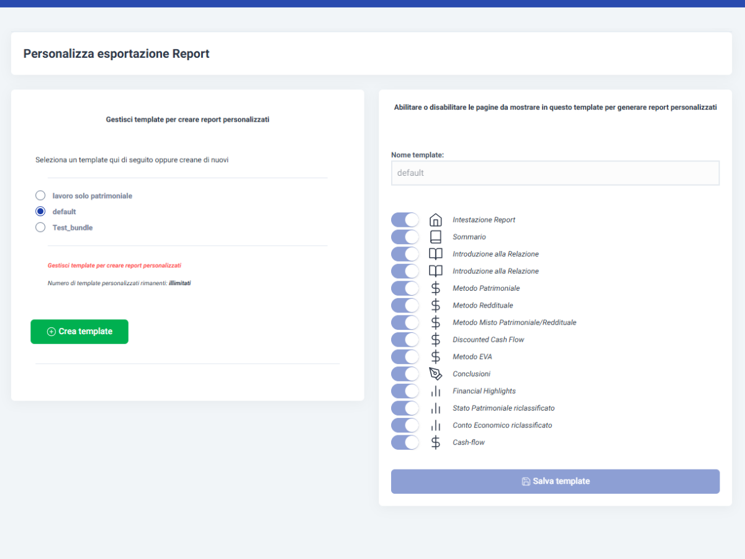
Task: Disable the Financial Highlights toggle
Action: (x=405, y=391)
